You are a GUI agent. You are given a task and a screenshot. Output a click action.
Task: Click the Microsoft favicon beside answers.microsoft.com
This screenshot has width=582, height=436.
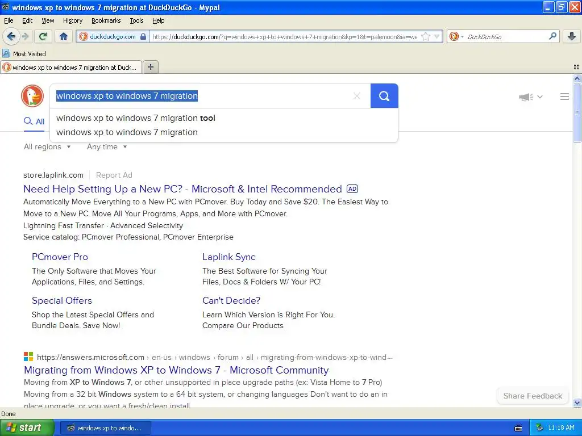click(28, 357)
